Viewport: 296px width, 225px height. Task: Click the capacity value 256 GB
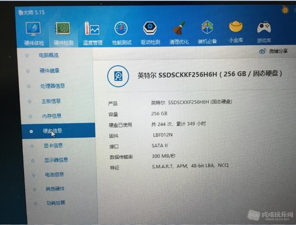(x=159, y=114)
